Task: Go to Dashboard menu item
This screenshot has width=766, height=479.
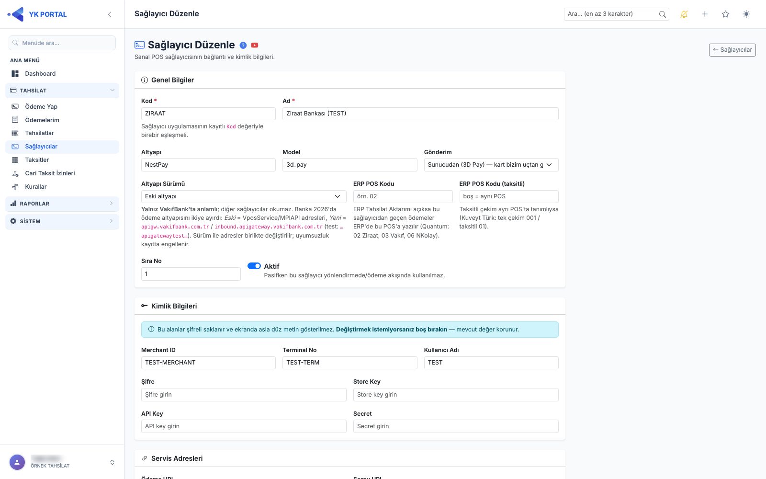Action: pos(62,74)
